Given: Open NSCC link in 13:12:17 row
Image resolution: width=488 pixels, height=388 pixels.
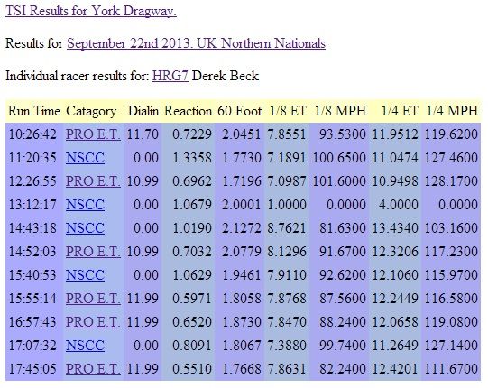Looking at the screenshot, I should pos(85,205).
